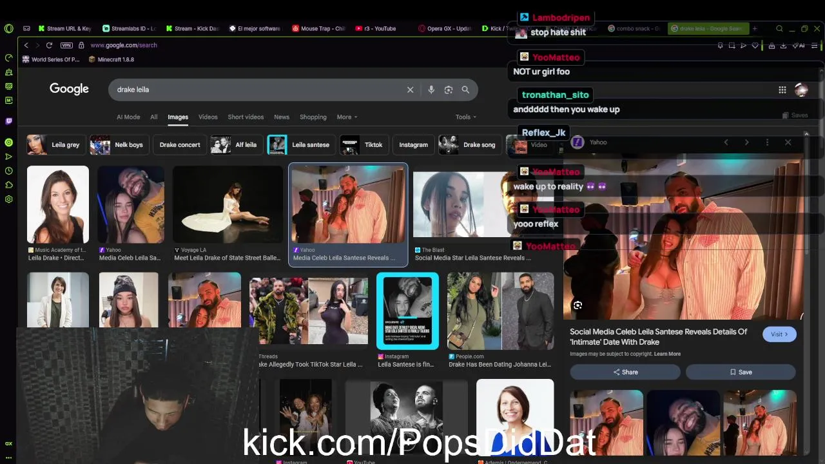Switch to Stream - Kick Dashboard tab

(192, 28)
